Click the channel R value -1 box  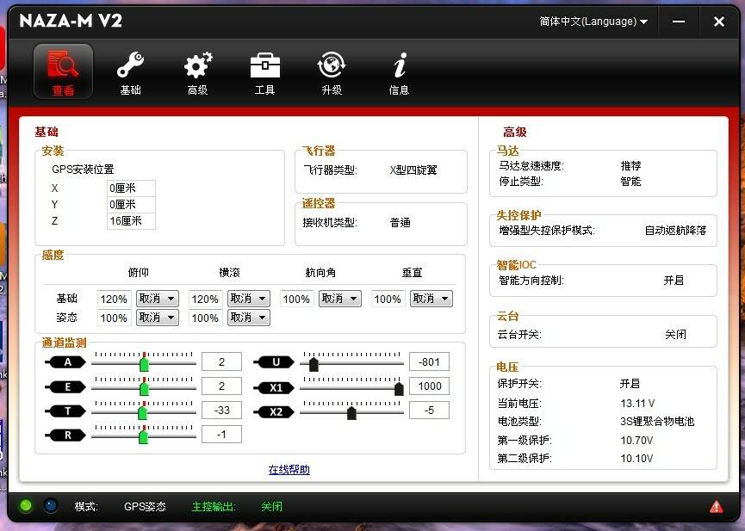click(221, 435)
